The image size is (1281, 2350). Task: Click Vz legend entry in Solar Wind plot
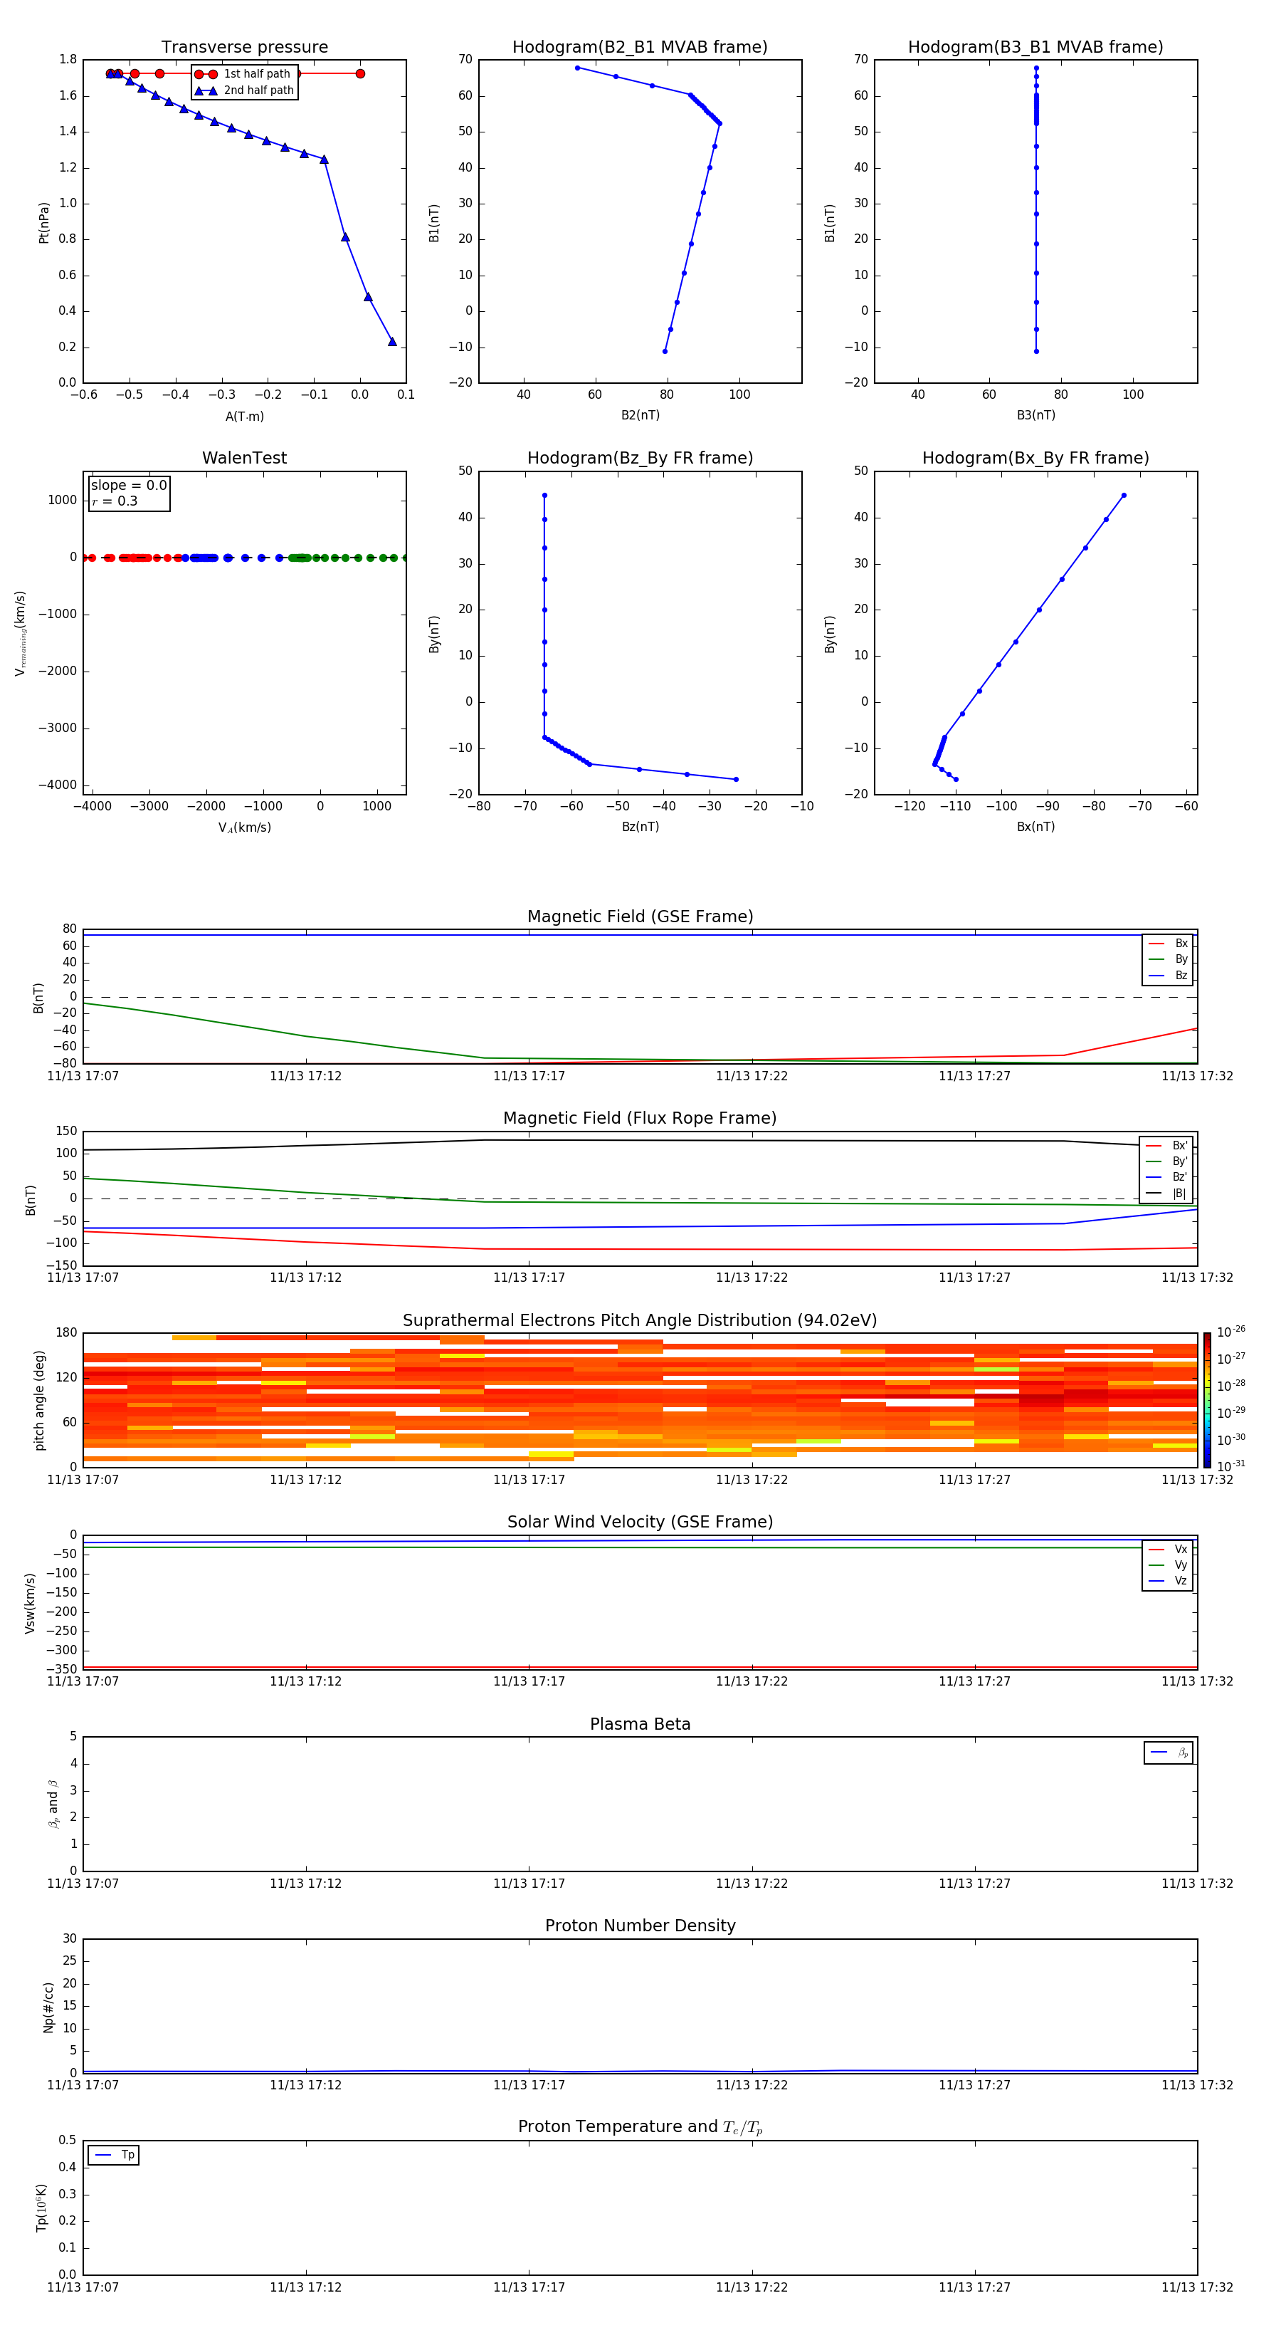(x=1168, y=1581)
